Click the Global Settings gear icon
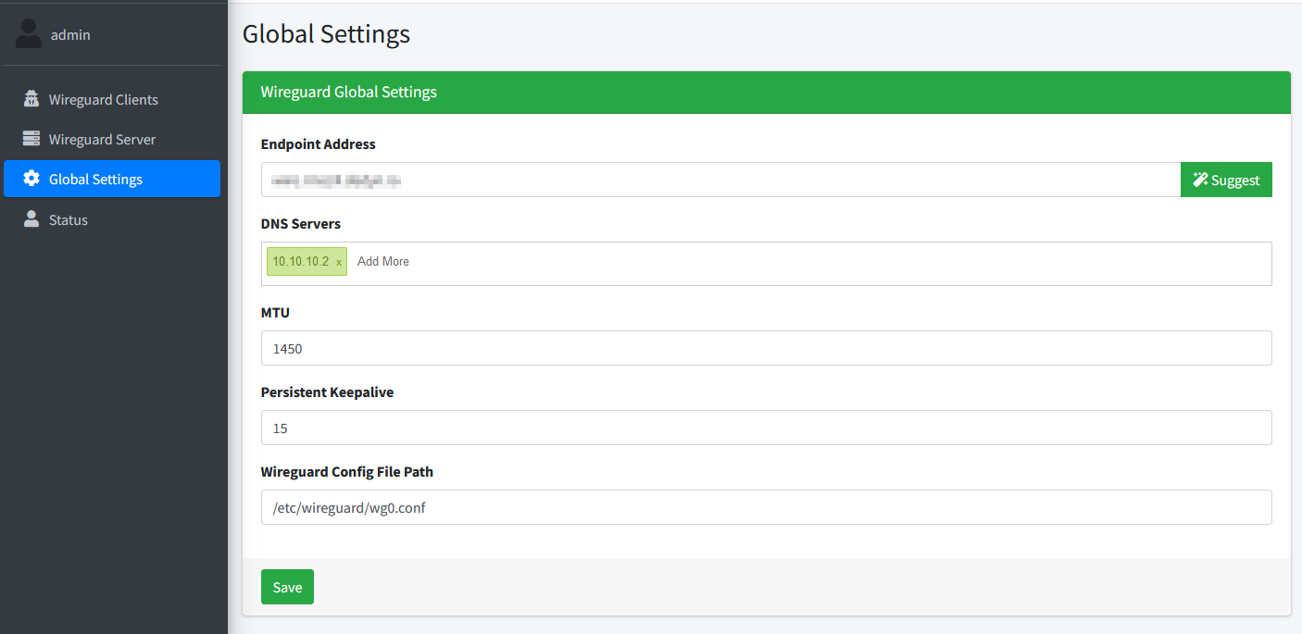The height and width of the screenshot is (634, 1302). (x=31, y=179)
